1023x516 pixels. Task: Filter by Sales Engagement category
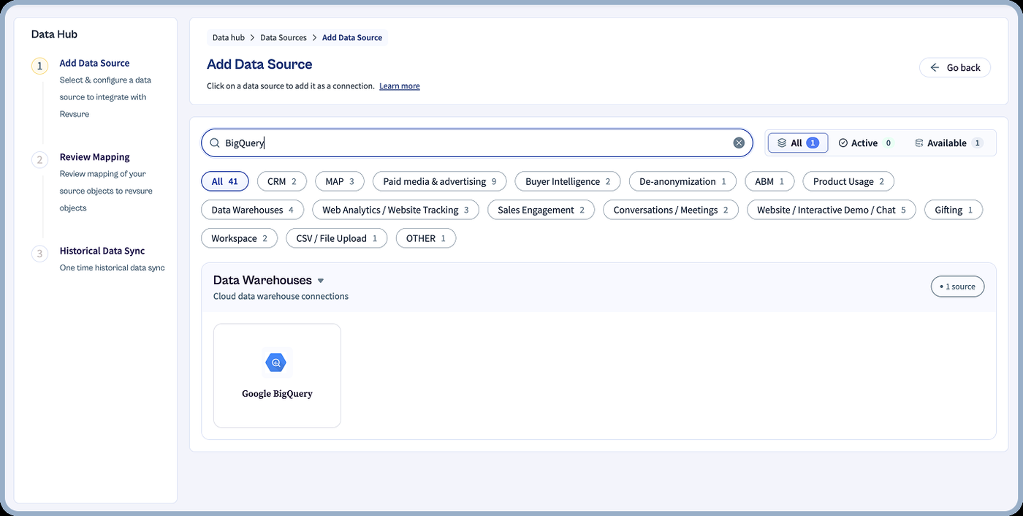tap(541, 210)
